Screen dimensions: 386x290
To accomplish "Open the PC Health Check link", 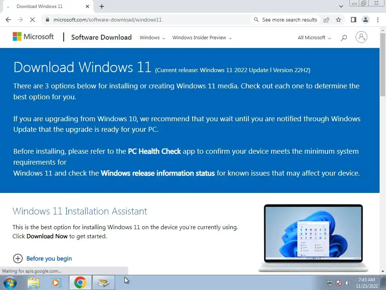I will point(154,151).
